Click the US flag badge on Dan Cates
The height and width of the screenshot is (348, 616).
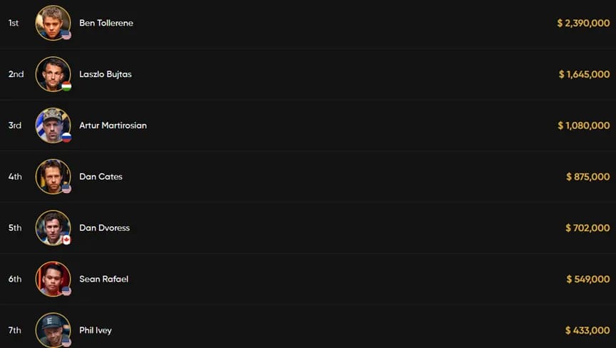click(66, 189)
